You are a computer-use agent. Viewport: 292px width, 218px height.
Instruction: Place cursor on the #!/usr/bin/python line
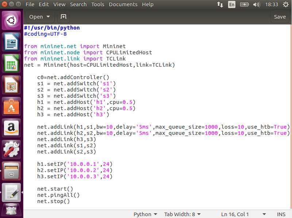(x=52, y=28)
